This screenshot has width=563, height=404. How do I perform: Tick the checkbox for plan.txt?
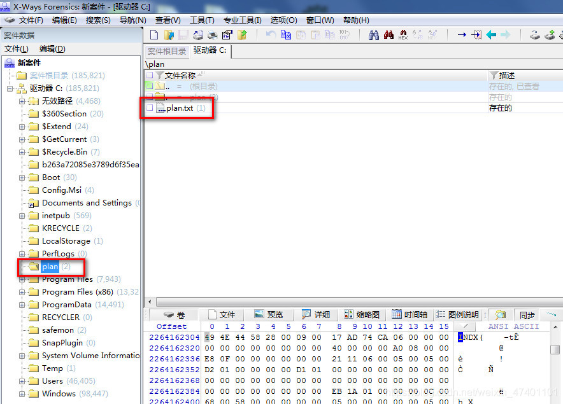point(150,108)
